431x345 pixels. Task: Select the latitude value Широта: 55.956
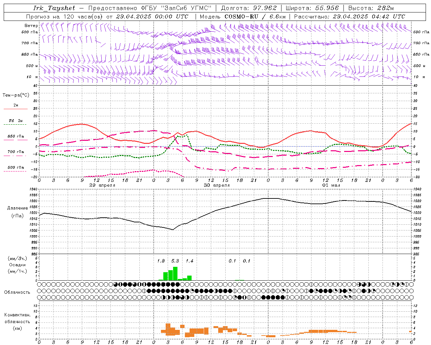click(312, 8)
